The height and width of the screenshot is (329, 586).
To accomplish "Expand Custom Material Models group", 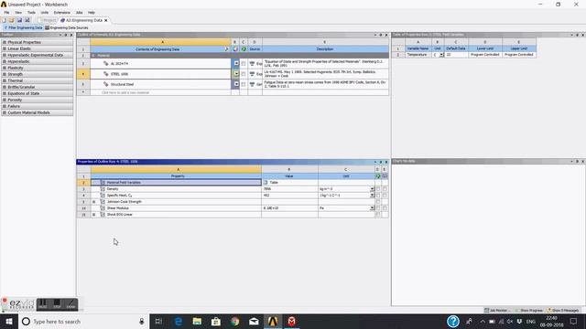I will click(5, 112).
